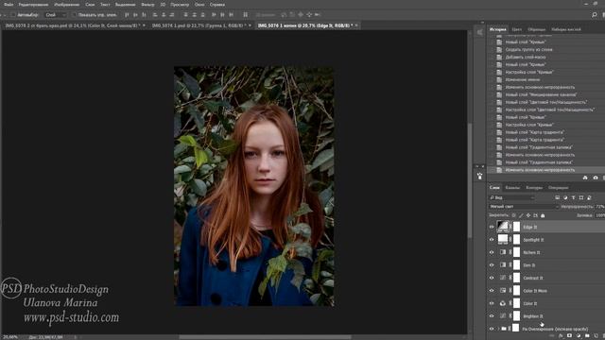605x340 pixels.
Task: Switch to the Наборы кистей panel tab
Action: tap(566, 29)
